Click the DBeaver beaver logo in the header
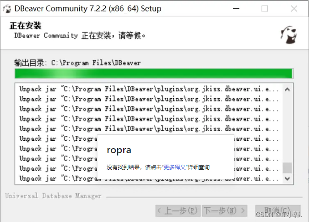This screenshot has width=309, height=222. coord(289,35)
